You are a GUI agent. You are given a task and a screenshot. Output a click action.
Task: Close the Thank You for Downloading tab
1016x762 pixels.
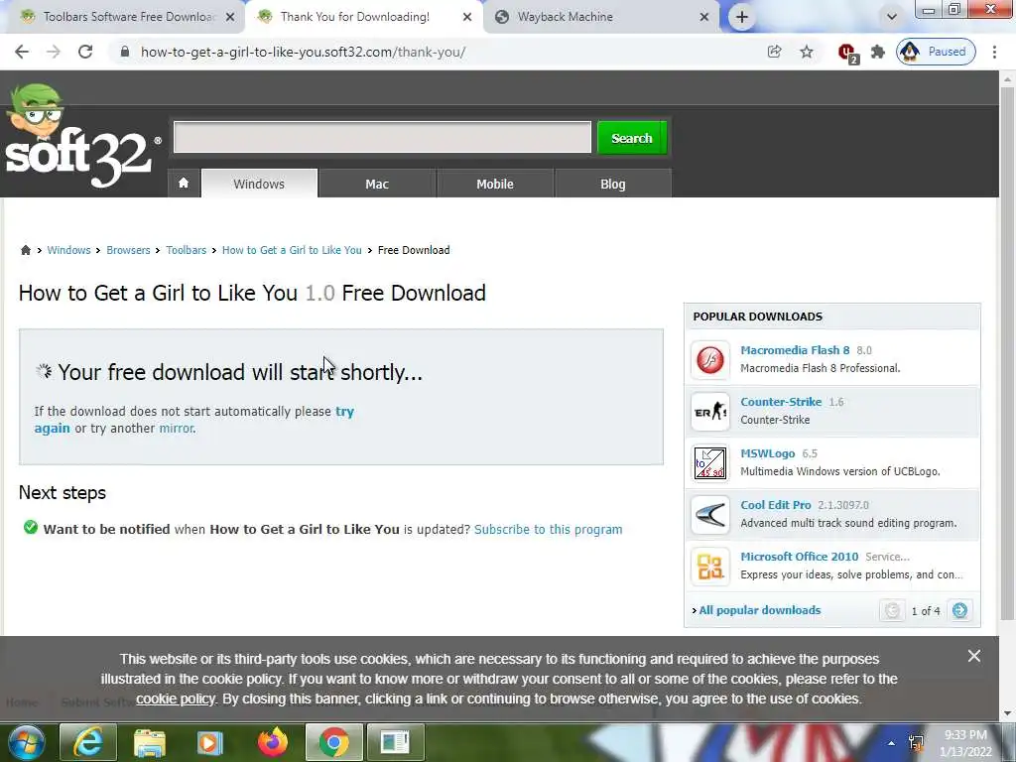(467, 17)
